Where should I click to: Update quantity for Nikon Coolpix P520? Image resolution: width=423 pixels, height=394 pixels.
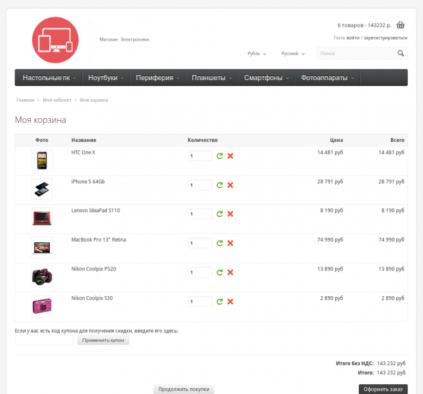click(x=220, y=273)
